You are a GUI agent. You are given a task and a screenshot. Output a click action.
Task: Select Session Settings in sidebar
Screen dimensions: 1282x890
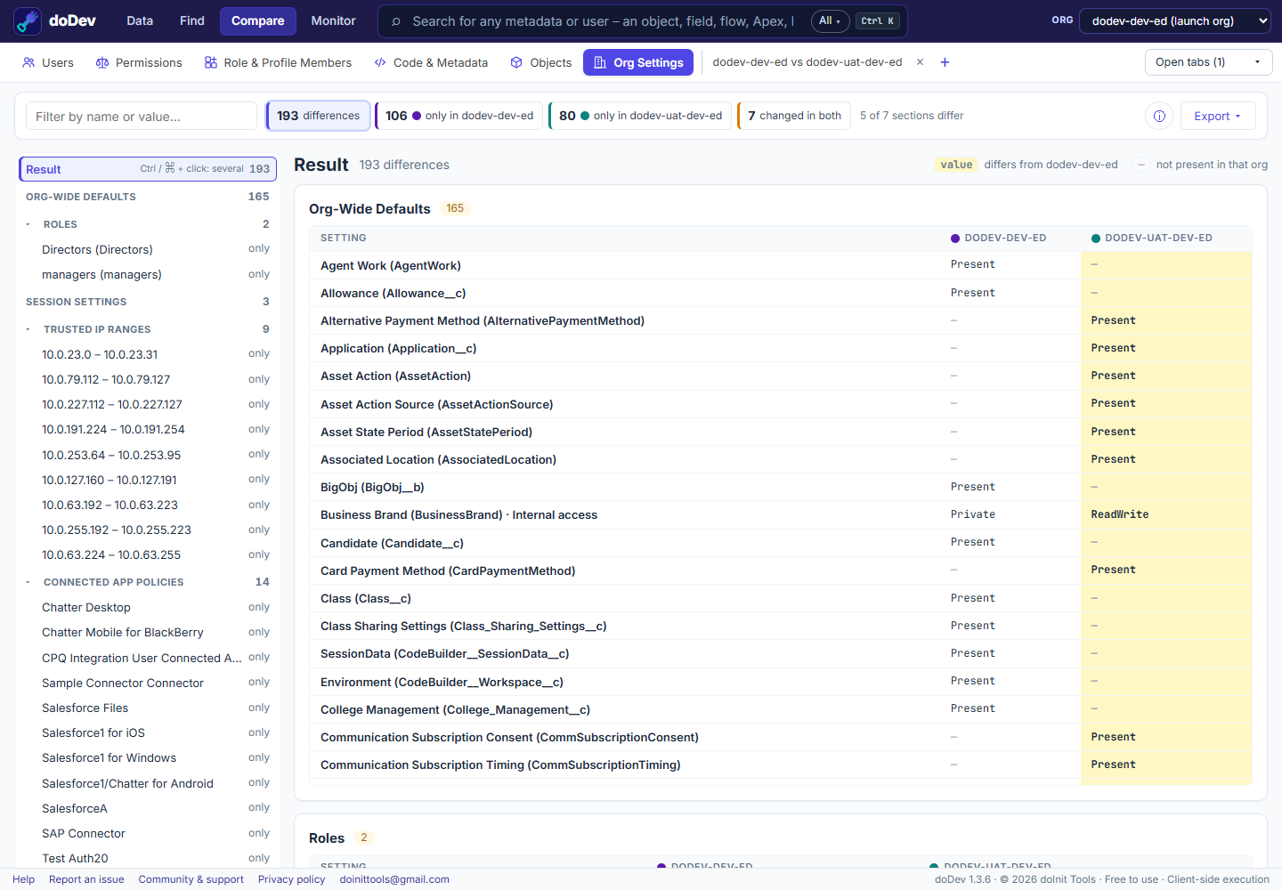[147, 302]
